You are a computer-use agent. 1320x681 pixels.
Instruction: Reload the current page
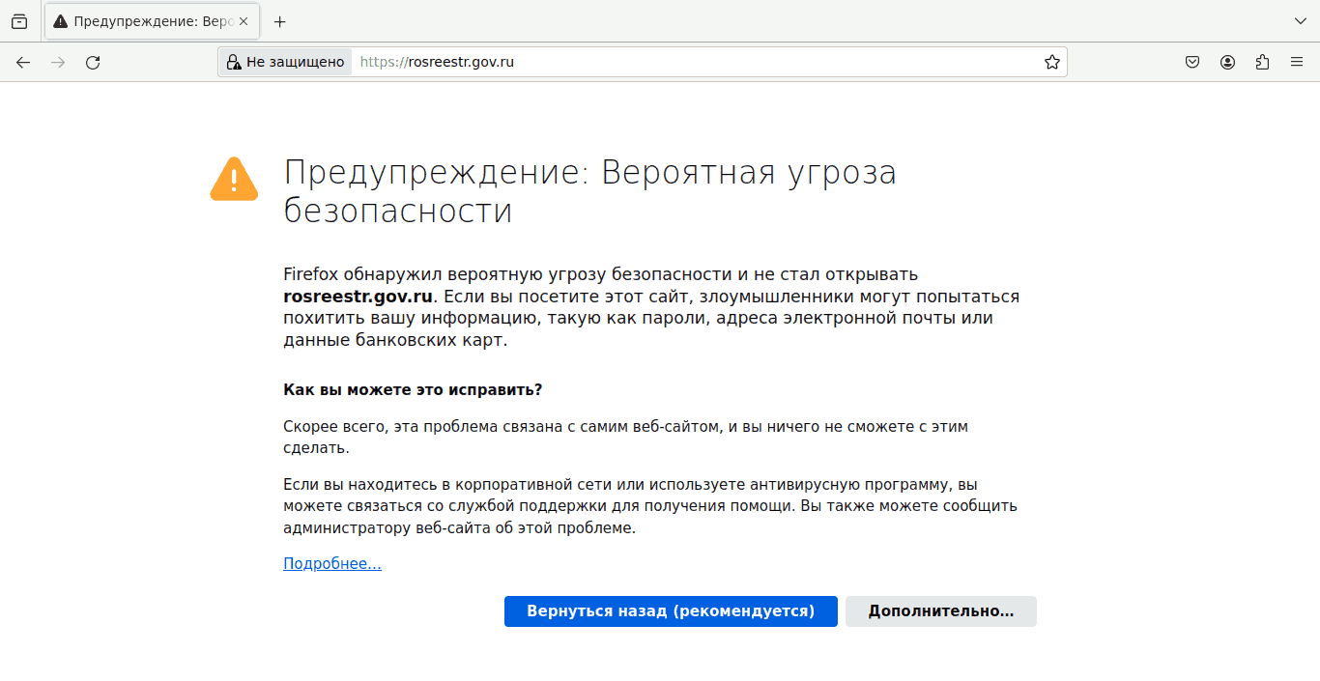tap(93, 62)
